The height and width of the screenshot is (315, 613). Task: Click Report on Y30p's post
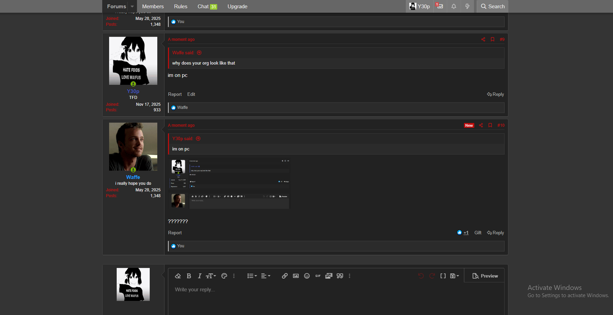tap(175, 94)
